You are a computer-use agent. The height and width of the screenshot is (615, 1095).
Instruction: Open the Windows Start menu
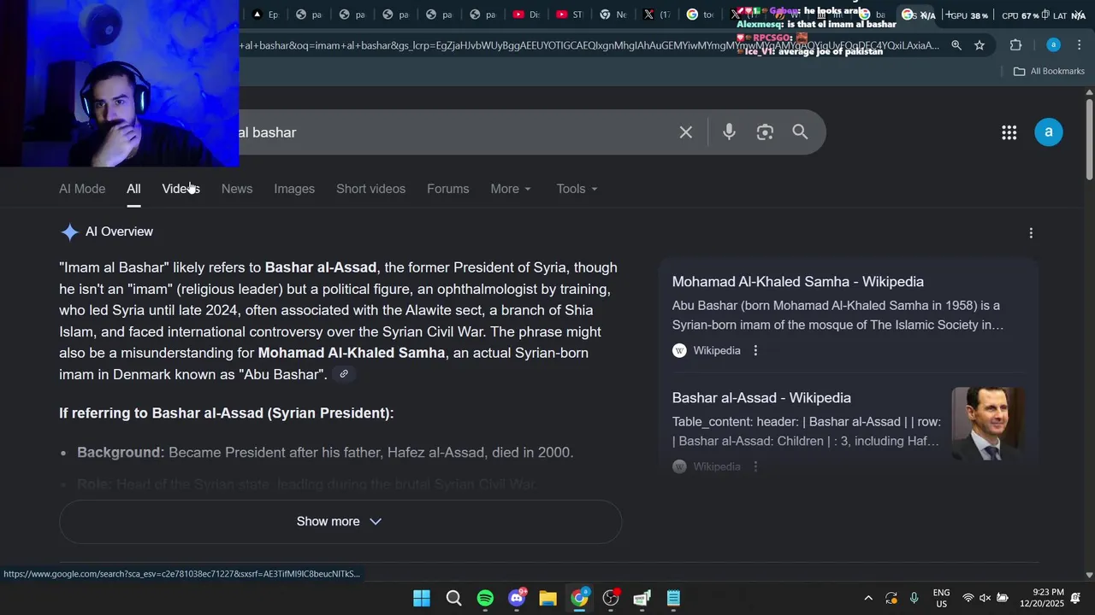[x=422, y=598]
